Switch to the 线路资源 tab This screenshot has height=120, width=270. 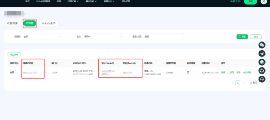tap(12, 23)
